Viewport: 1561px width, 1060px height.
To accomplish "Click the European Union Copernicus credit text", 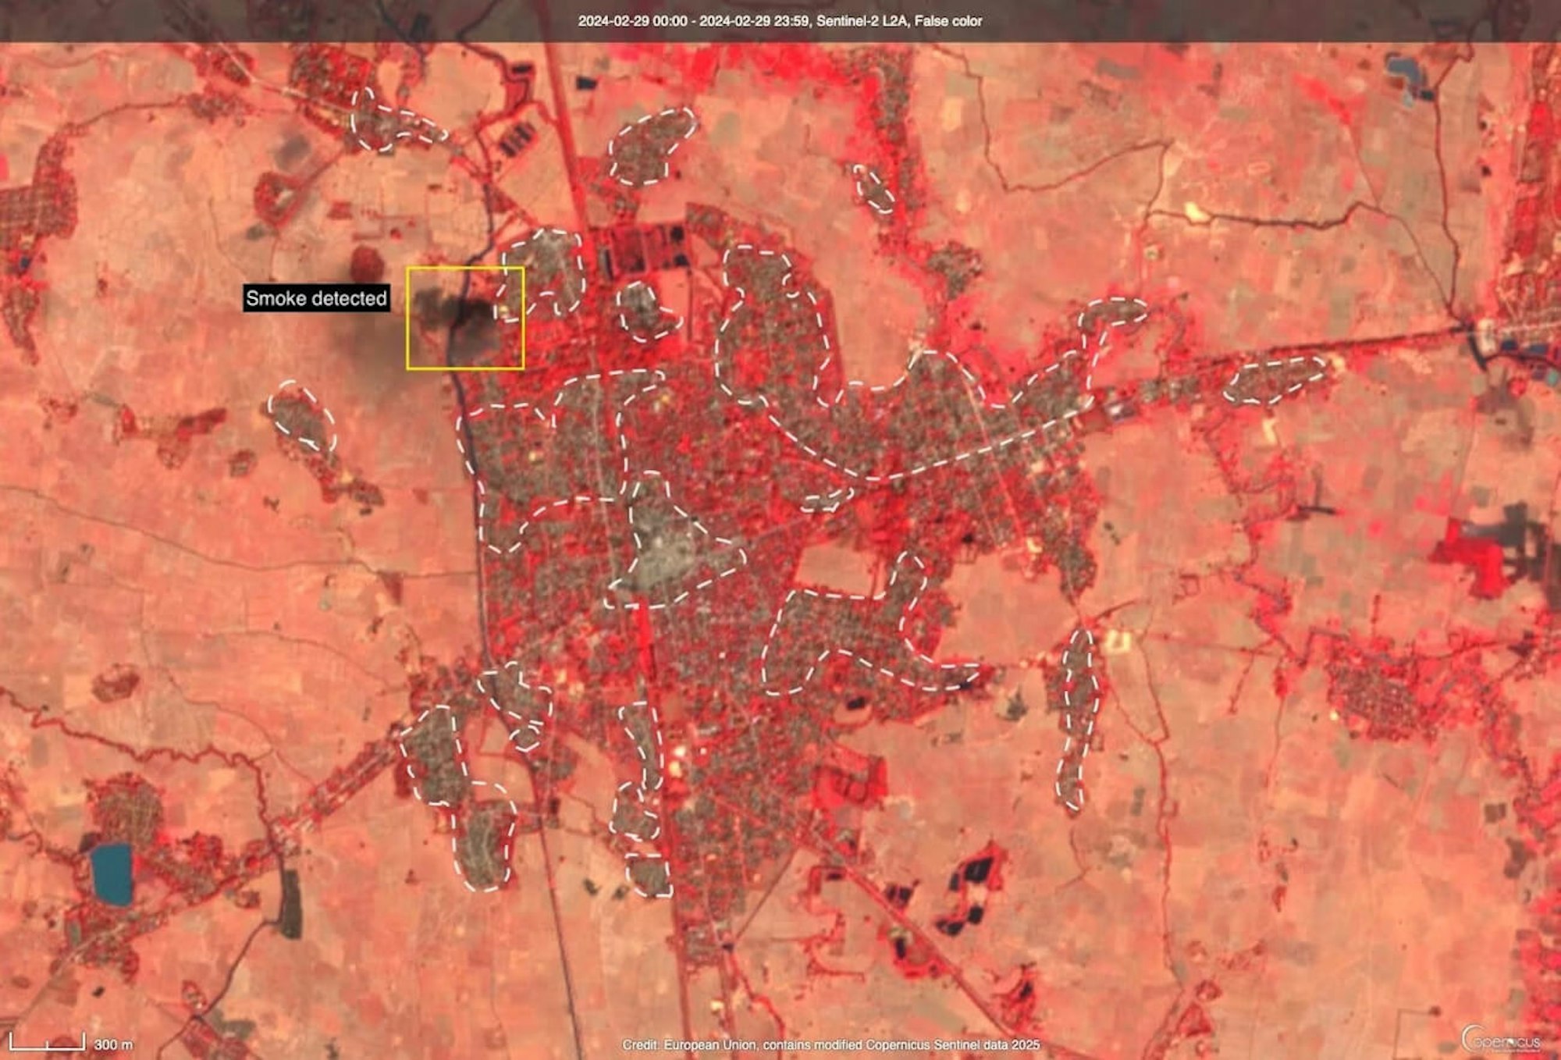I will [x=830, y=1044].
